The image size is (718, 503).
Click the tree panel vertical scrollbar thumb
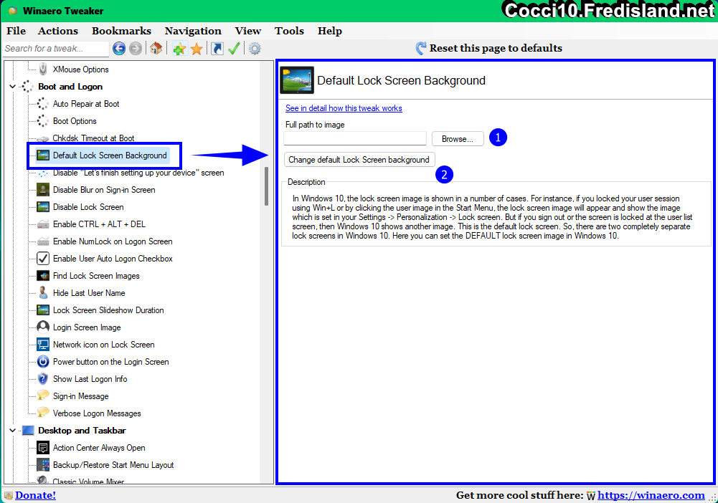click(266, 186)
